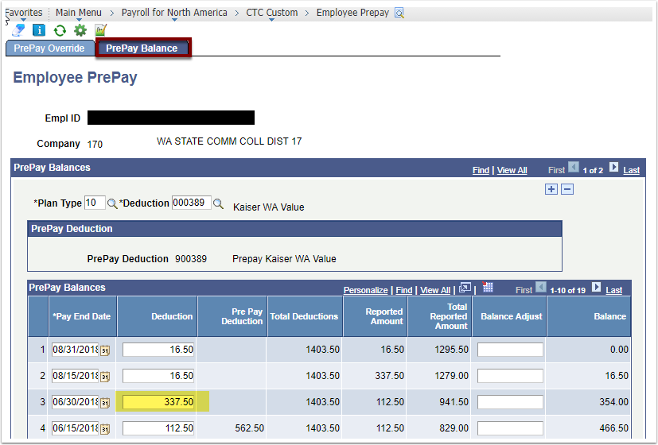Click the Total Reported Amount 1295.50
The width and height of the screenshot is (658, 445).
(x=452, y=350)
